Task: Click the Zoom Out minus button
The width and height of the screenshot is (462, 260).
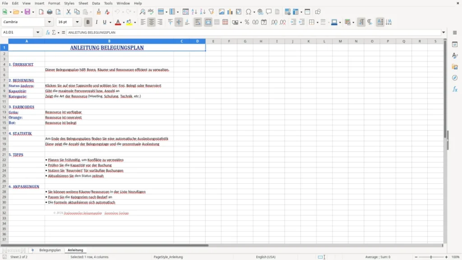Action: [x=416, y=257]
